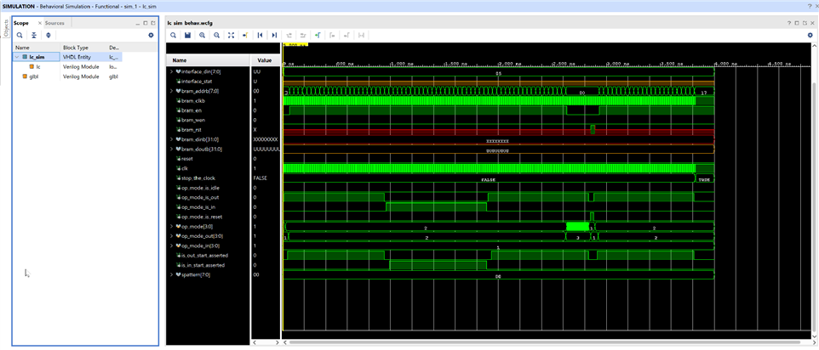Screen dimensions: 819x350
Task: Collapse all in the Scope panel
Action: coord(34,36)
